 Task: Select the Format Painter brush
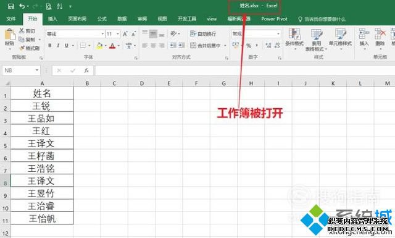(30, 48)
